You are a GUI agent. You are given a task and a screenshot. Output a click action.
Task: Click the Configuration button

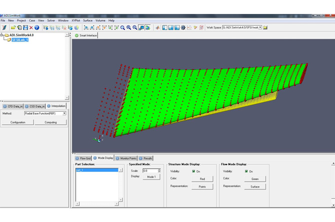[18, 122]
